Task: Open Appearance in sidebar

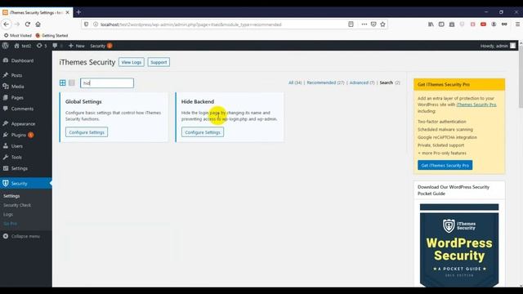Action: 23,123
